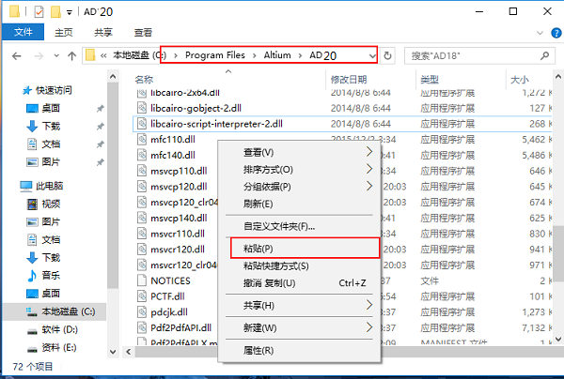This screenshot has width=564, height=379.
Task: Open pinned 文档 under quick access
Action: tap(51, 144)
